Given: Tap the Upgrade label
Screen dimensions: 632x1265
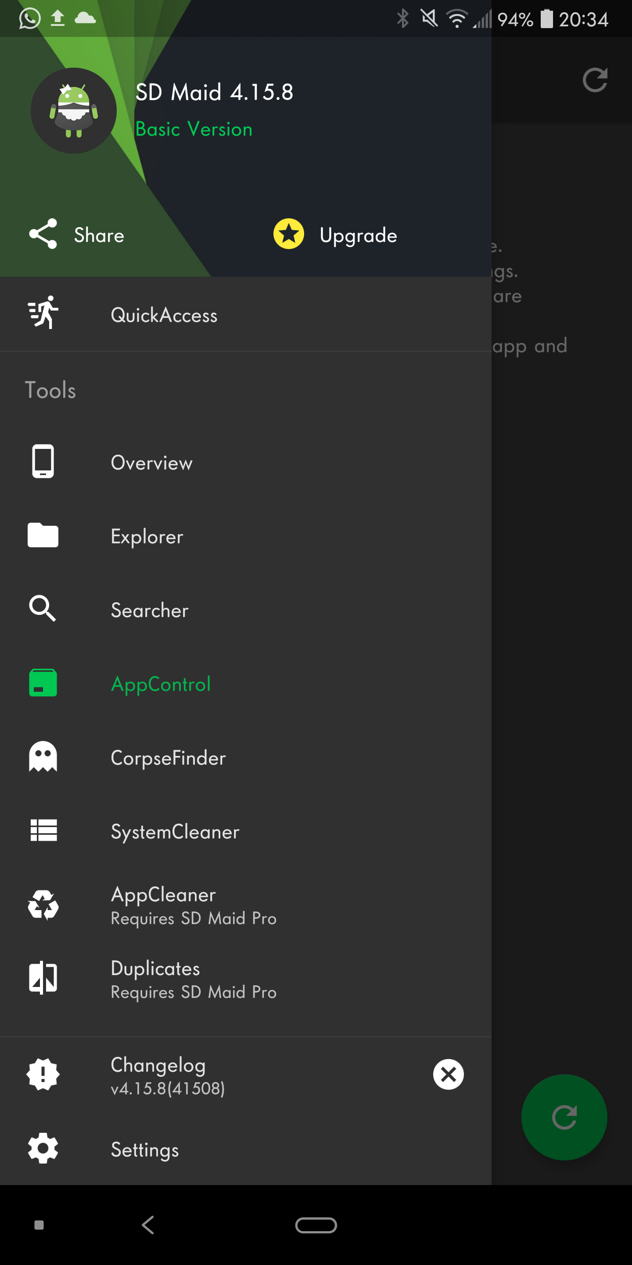Looking at the screenshot, I should click(358, 236).
